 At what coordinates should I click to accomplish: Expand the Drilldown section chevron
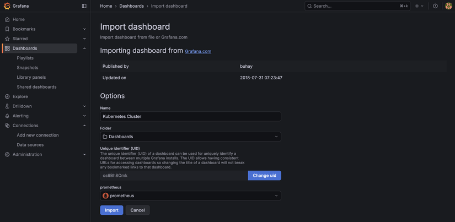pyautogui.click(x=84, y=106)
